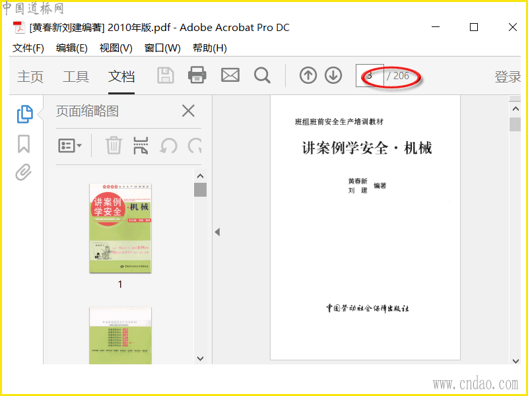Show page thumbnails sidebar icon
This screenshot has width=528, height=396.
click(x=24, y=114)
